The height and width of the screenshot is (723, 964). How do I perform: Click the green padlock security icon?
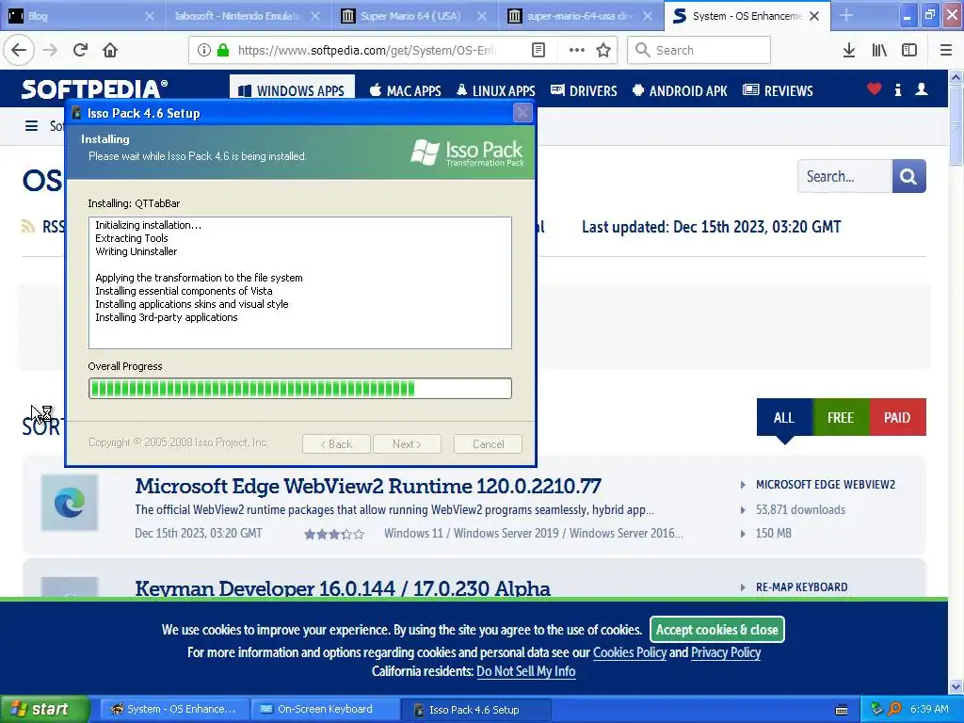click(223, 50)
